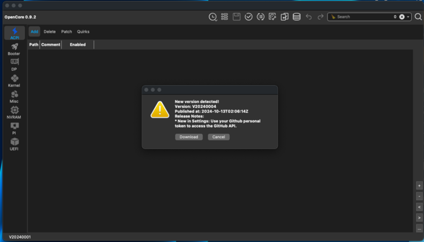
Task: Click the list view toolbar icon
Action: click(224, 17)
